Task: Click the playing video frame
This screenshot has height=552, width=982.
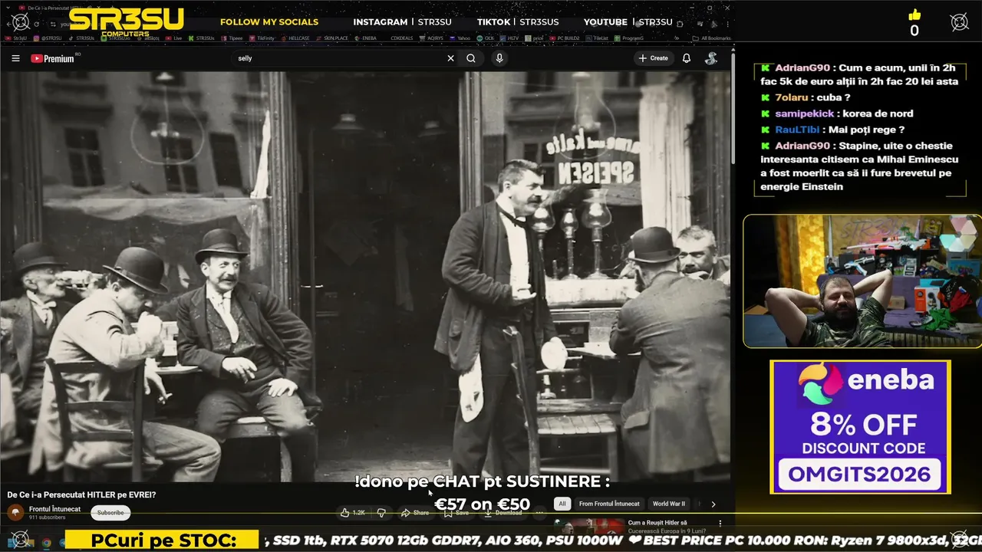Action: pos(365,276)
